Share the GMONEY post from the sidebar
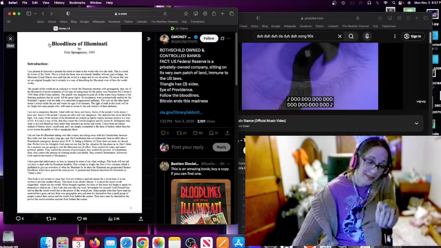 click(227, 133)
